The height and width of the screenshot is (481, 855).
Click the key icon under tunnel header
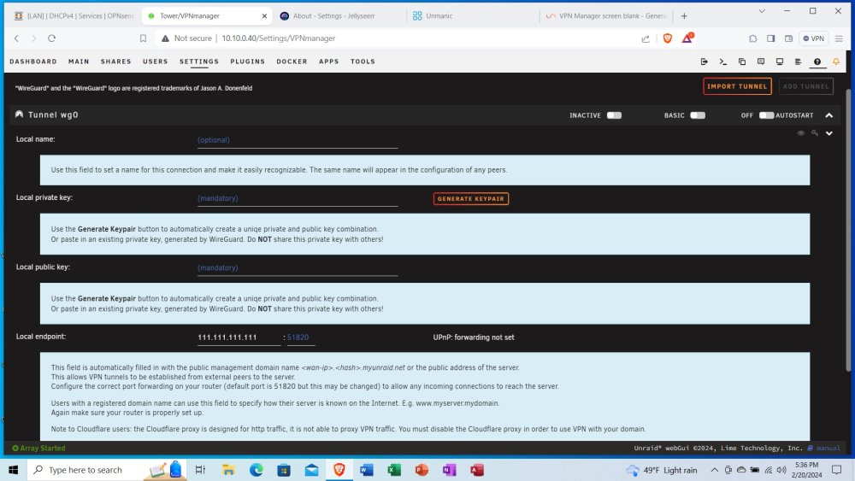(815, 133)
